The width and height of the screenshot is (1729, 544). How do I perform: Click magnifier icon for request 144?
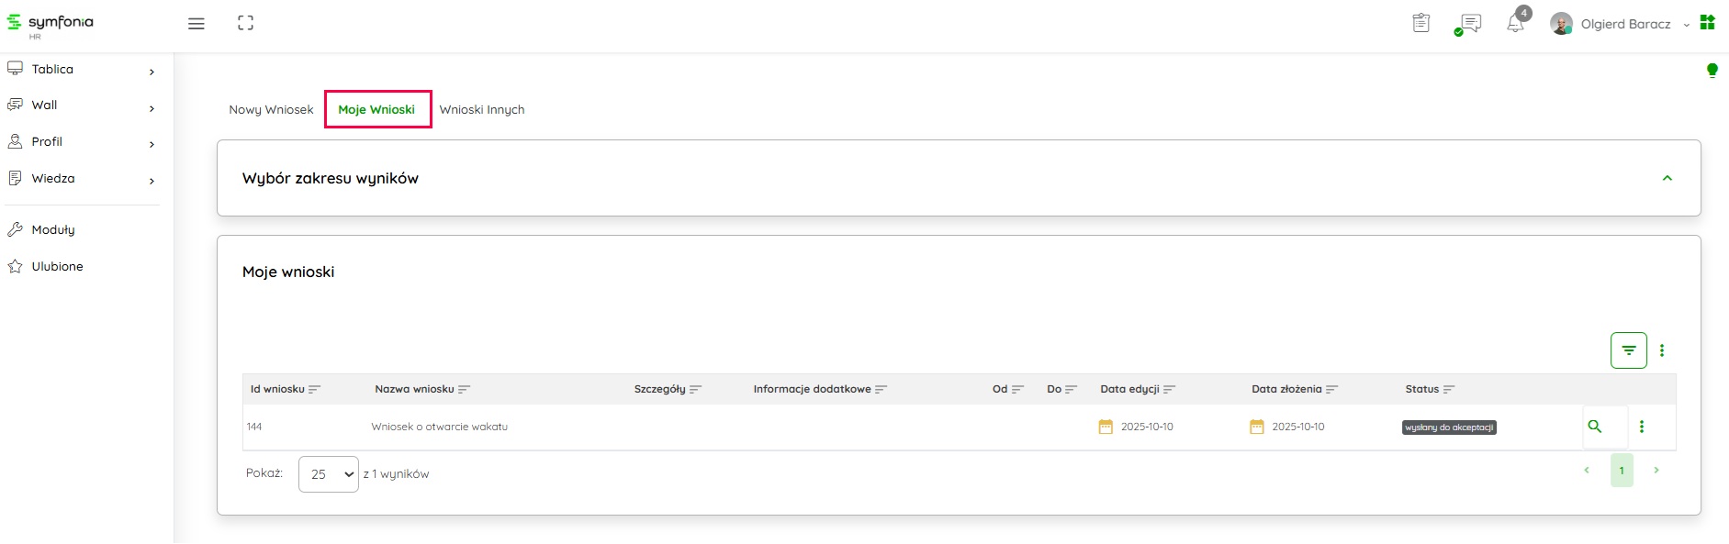click(1595, 427)
